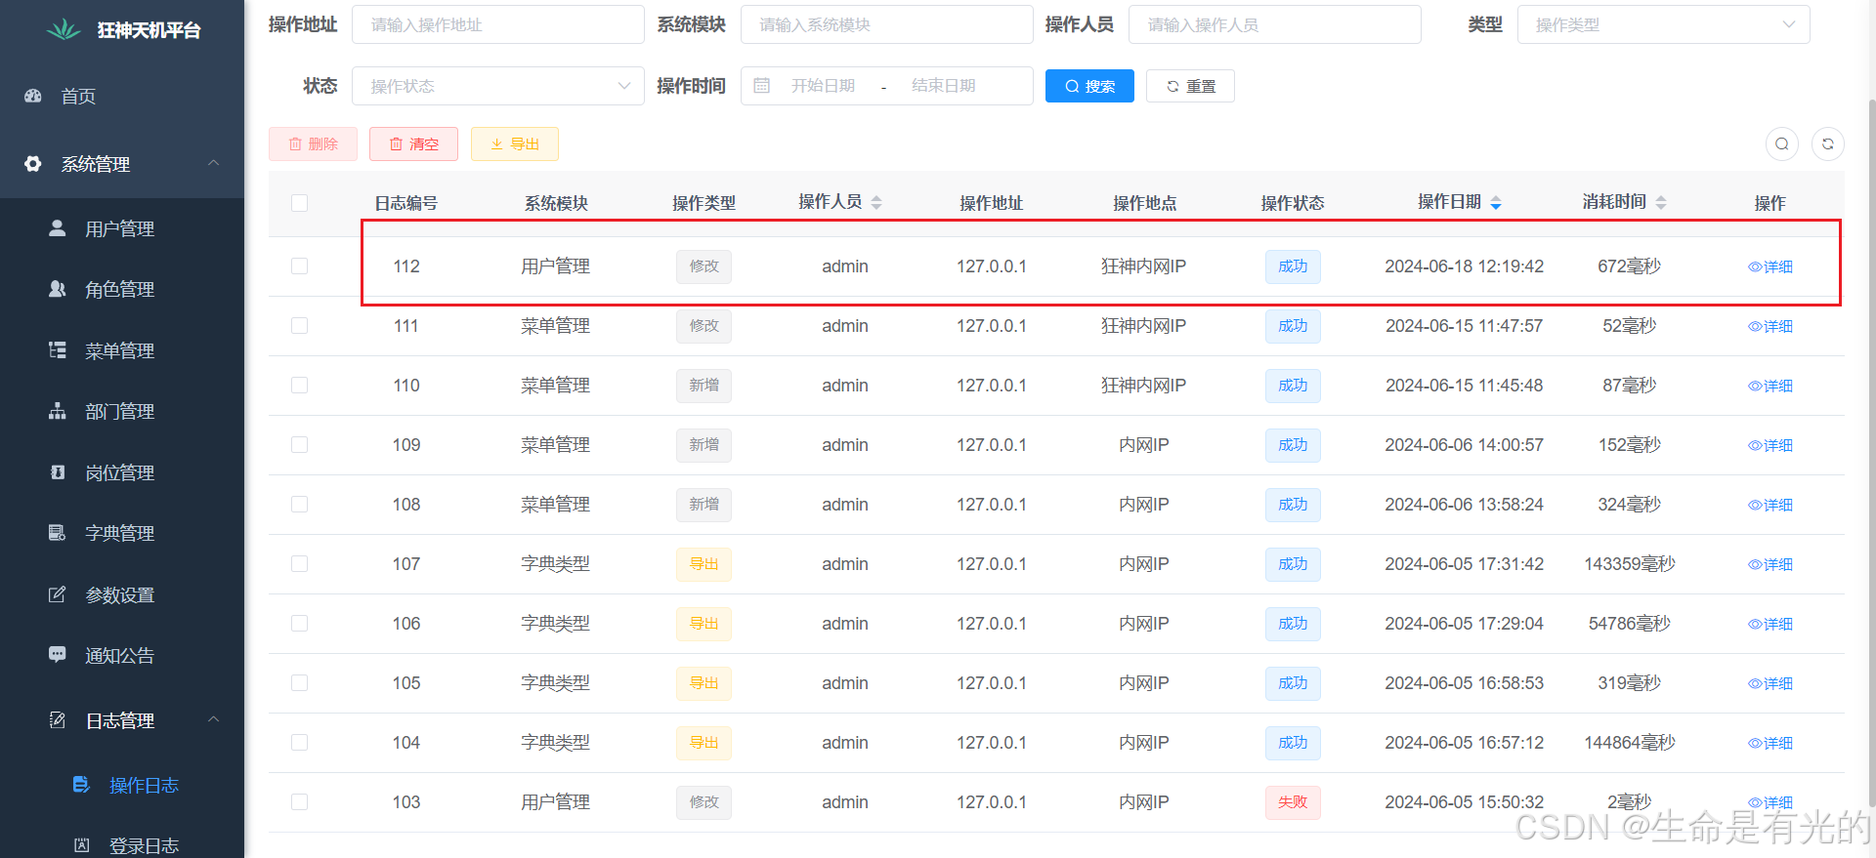Focus the 操作人员 input field

coord(1274,24)
